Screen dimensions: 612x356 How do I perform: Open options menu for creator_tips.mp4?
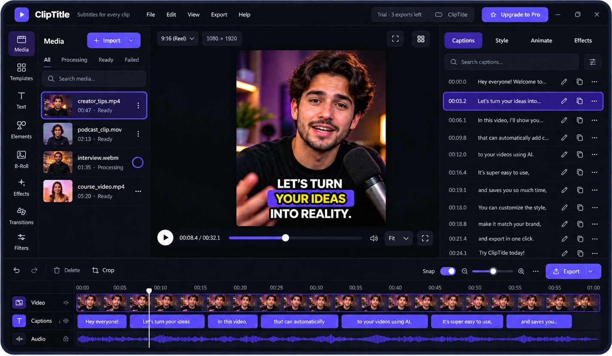pos(138,106)
